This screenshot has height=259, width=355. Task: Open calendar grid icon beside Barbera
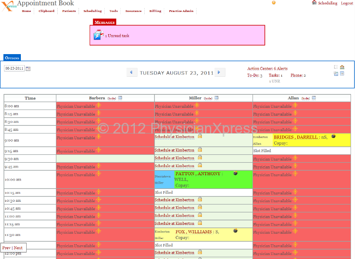(x=120, y=98)
